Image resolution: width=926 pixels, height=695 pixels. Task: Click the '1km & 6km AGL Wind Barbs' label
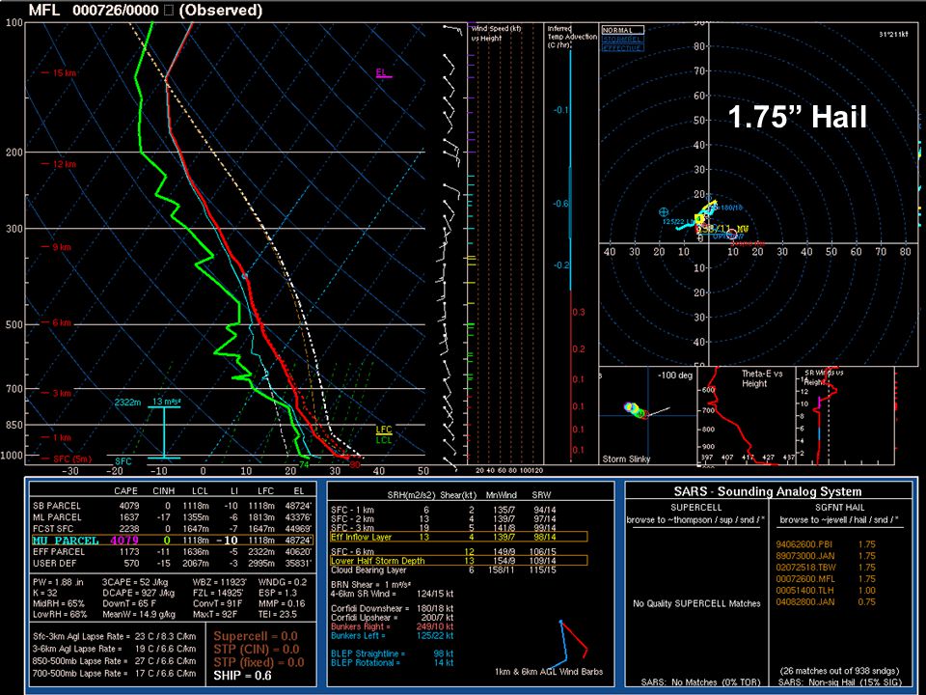(549, 672)
